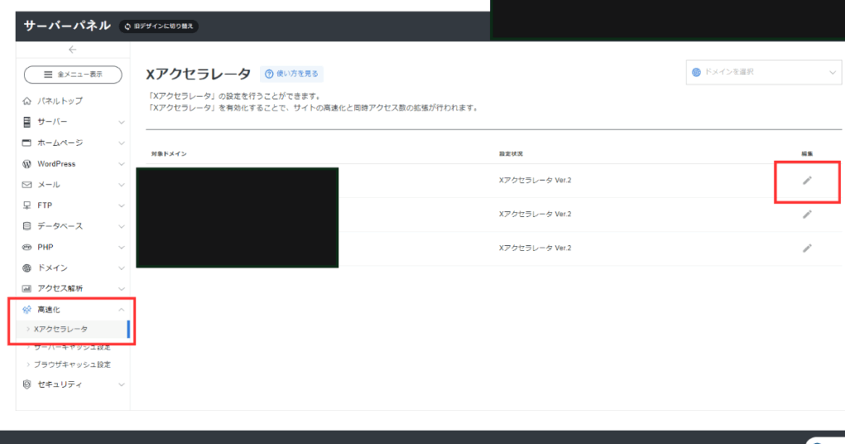This screenshot has height=444, width=845.
Task: Click the サーバーパネル header logo
Action: (x=67, y=26)
